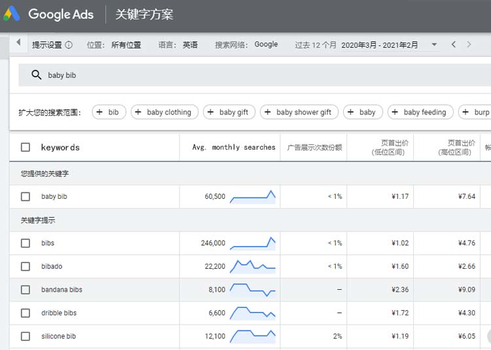The width and height of the screenshot is (491, 350).
Task: Open trend sparkline for 'bandana bibs'
Action: tap(253, 290)
